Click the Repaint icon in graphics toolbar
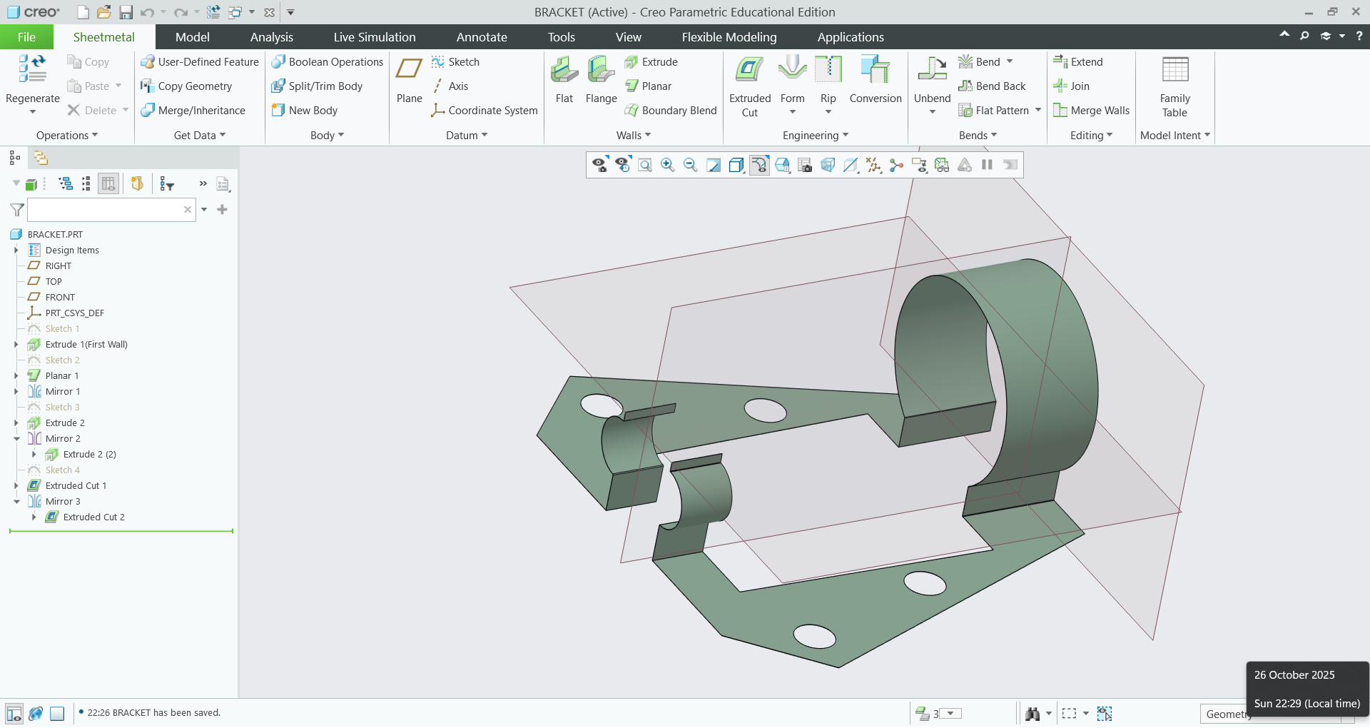1370x728 pixels. pos(714,165)
